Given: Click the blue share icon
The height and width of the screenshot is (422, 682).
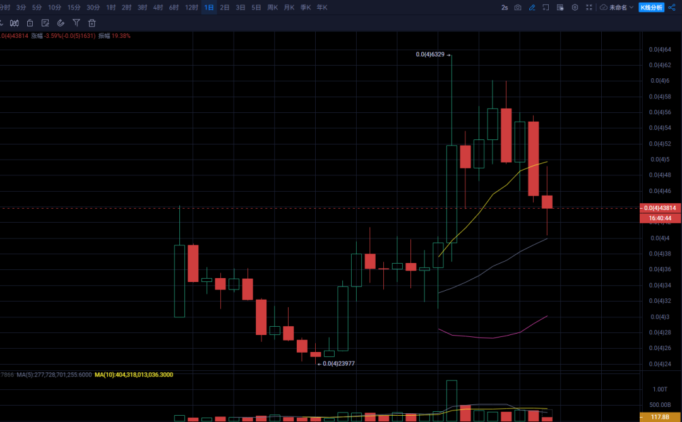Looking at the screenshot, I should [x=672, y=8].
